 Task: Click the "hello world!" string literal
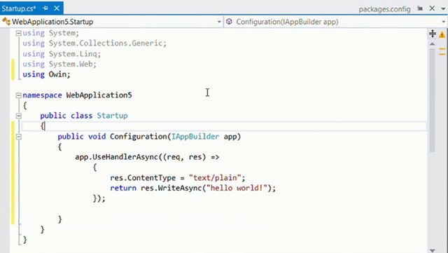pos(237,188)
